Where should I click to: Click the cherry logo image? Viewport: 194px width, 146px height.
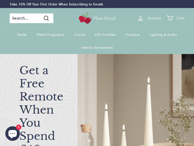85,18
